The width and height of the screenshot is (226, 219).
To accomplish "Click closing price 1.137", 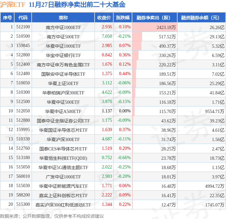I will (107, 111).
